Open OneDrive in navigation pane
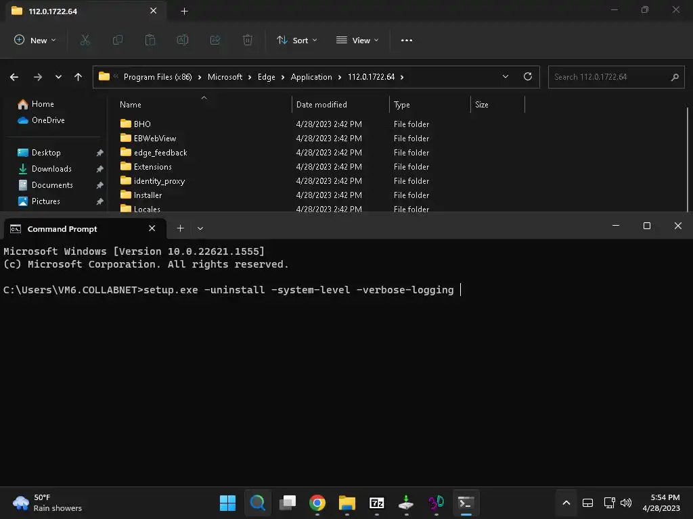 click(41, 120)
